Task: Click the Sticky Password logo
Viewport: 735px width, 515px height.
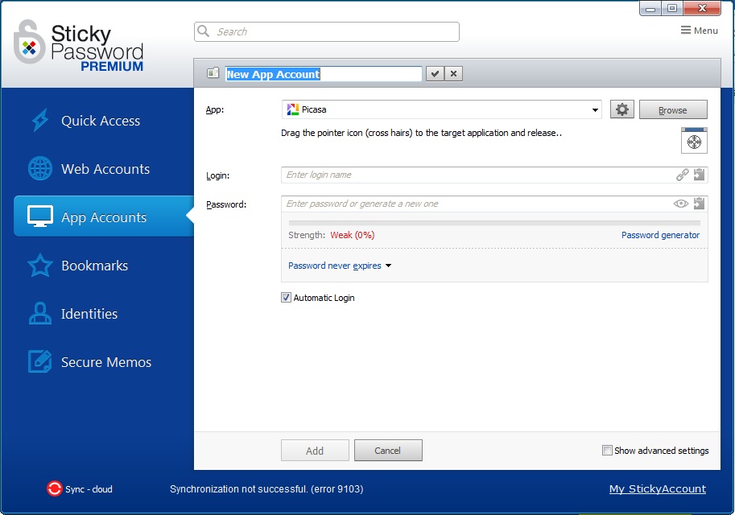Action: point(76,46)
